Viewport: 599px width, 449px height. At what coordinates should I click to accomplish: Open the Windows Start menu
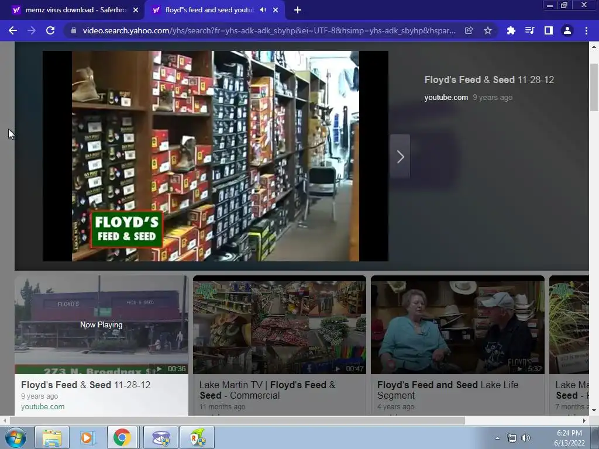[16, 437]
